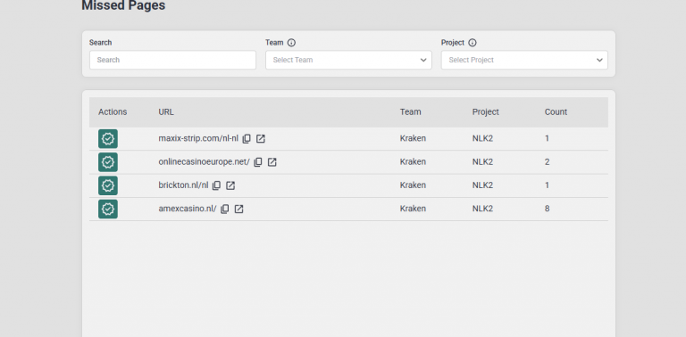The image size is (686, 337).
Task: Show info tooltip icon next to Team
Action: (291, 43)
